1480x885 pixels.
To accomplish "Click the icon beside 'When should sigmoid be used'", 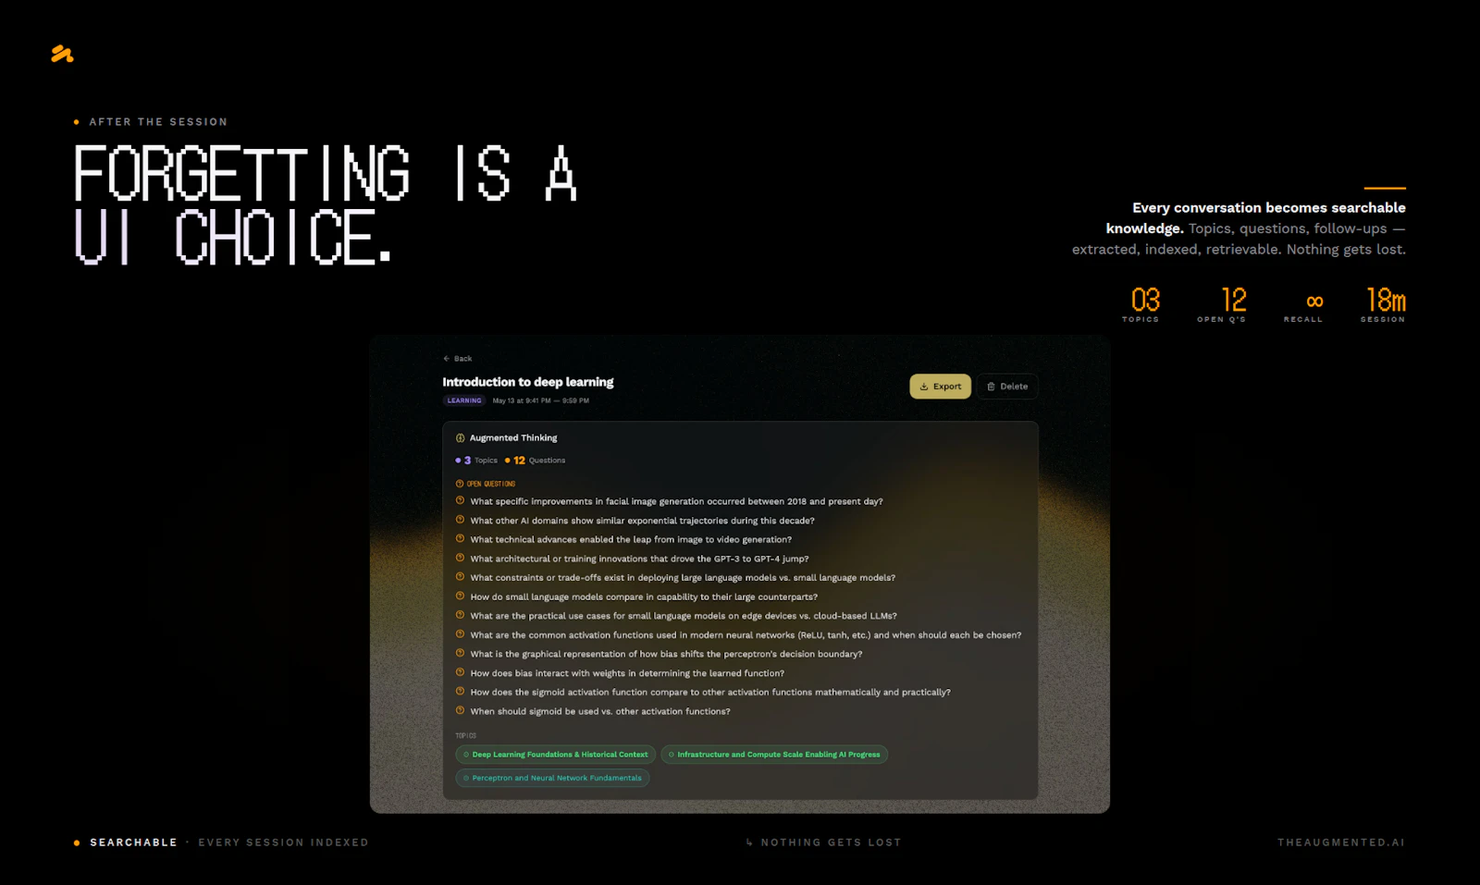I will (460, 710).
